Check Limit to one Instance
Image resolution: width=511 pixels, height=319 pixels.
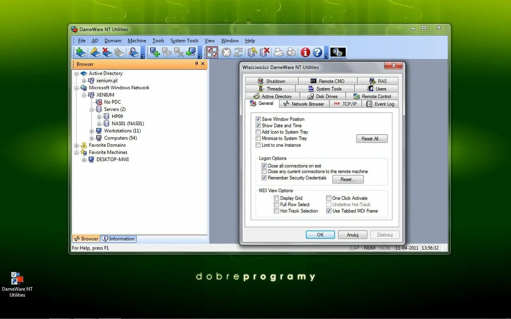pyautogui.click(x=258, y=145)
